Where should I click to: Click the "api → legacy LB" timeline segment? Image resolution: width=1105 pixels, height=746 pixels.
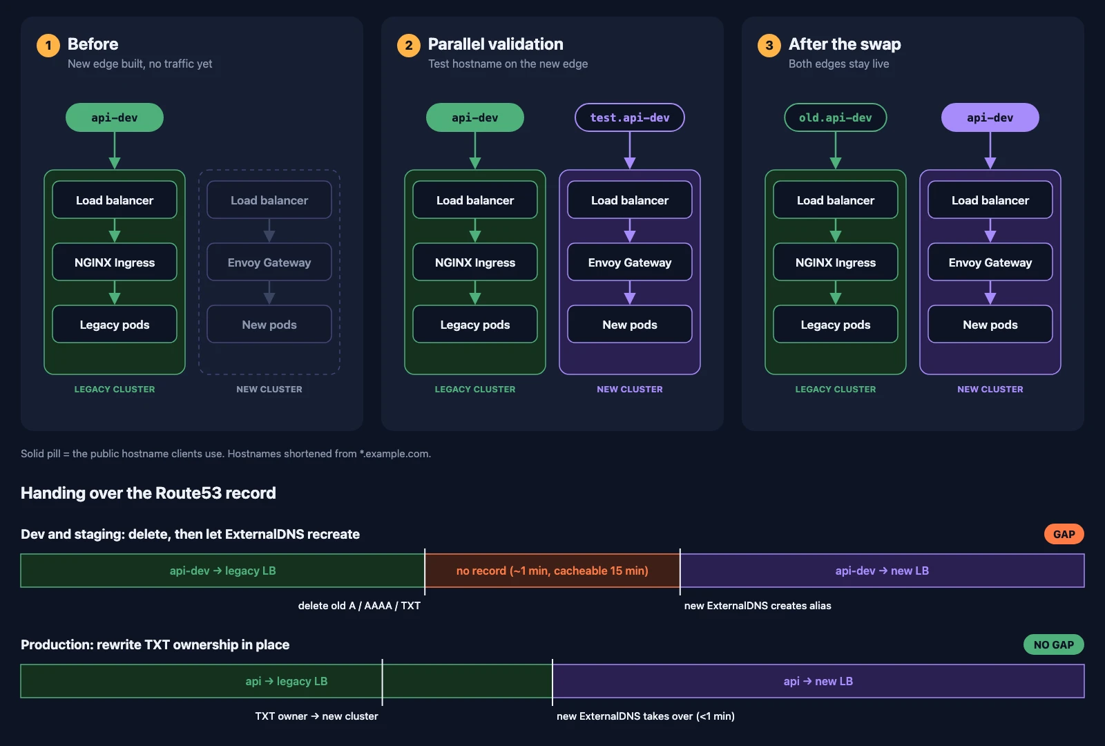(287, 681)
